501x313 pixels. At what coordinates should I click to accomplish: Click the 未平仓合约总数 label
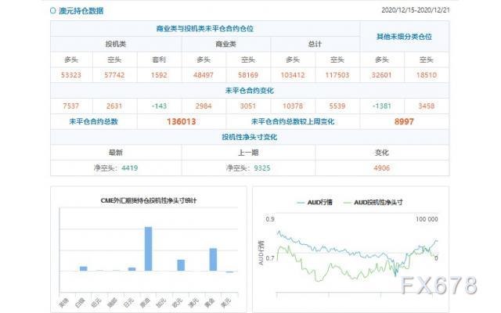point(94,122)
